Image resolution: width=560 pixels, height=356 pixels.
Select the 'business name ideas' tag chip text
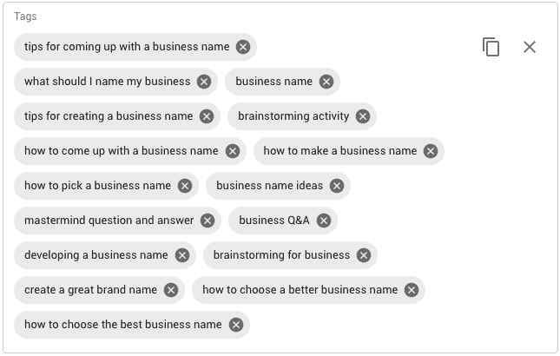click(269, 186)
